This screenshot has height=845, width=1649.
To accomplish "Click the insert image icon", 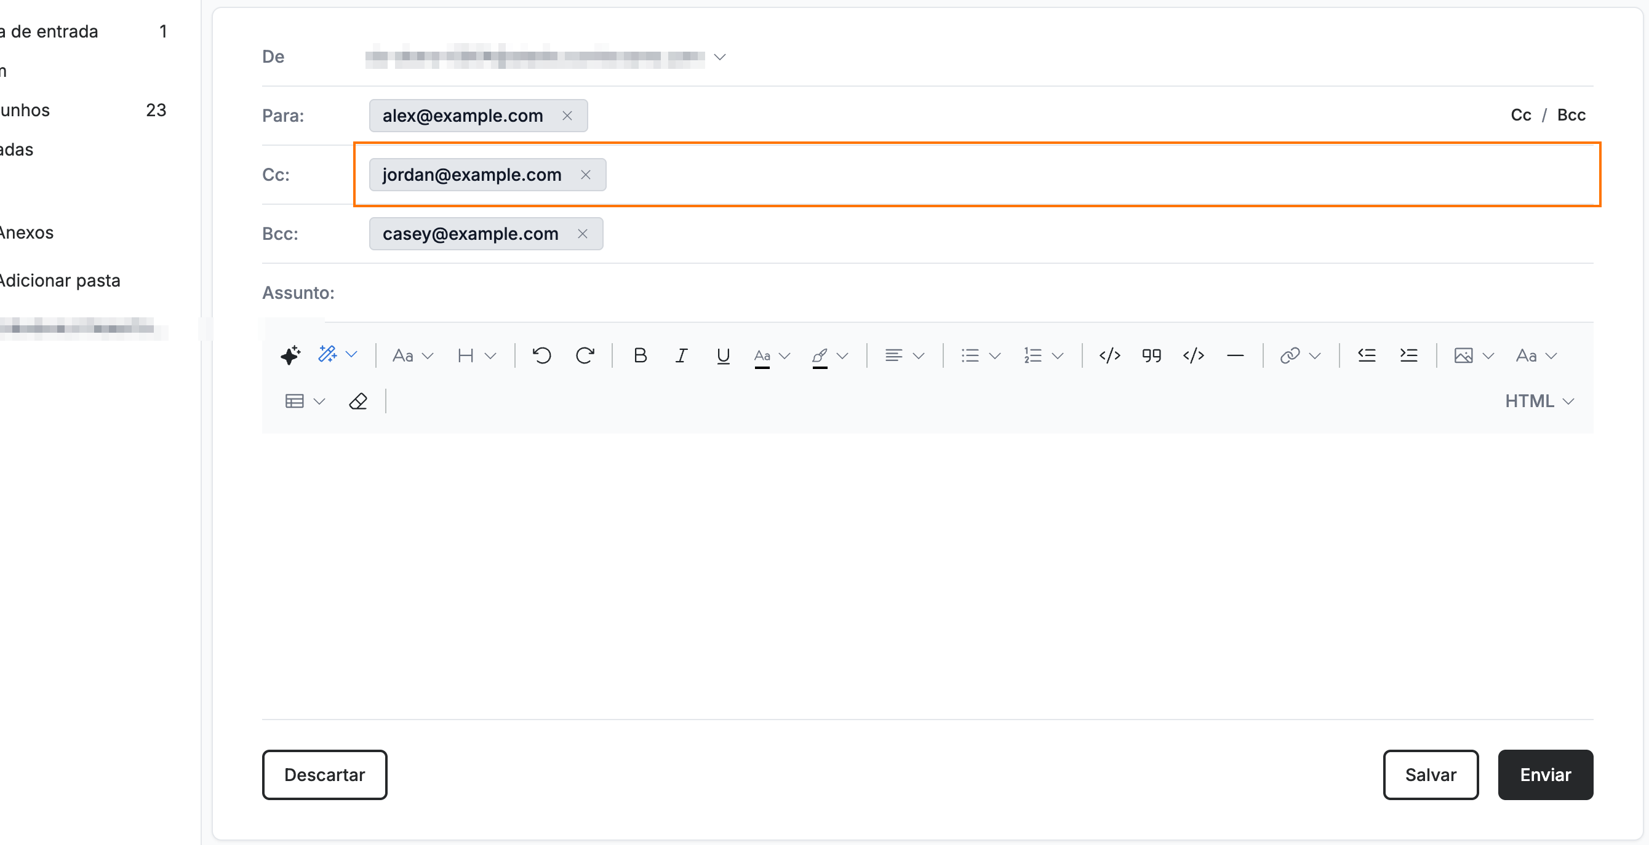I will point(1463,355).
